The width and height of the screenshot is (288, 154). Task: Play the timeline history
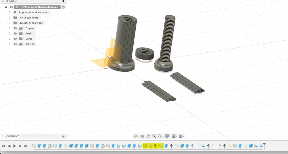(15, 146)
